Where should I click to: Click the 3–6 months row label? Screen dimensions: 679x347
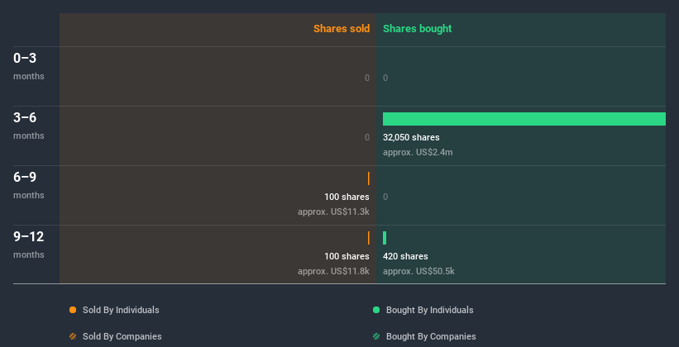pyautogui.click(x=29, y=126)
